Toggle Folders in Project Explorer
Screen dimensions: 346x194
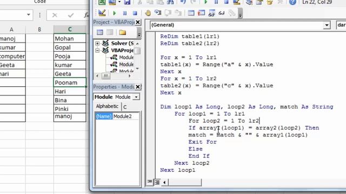[123, 32]
